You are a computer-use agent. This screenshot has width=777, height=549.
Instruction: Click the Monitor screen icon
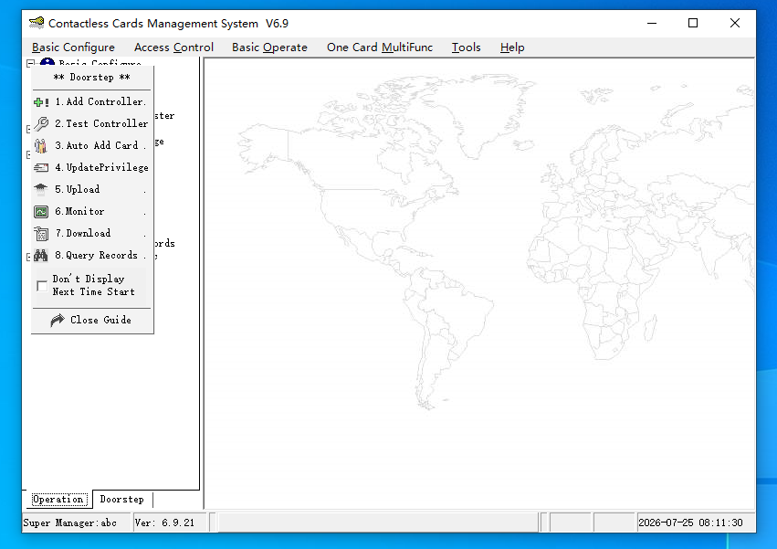point(41,212)
